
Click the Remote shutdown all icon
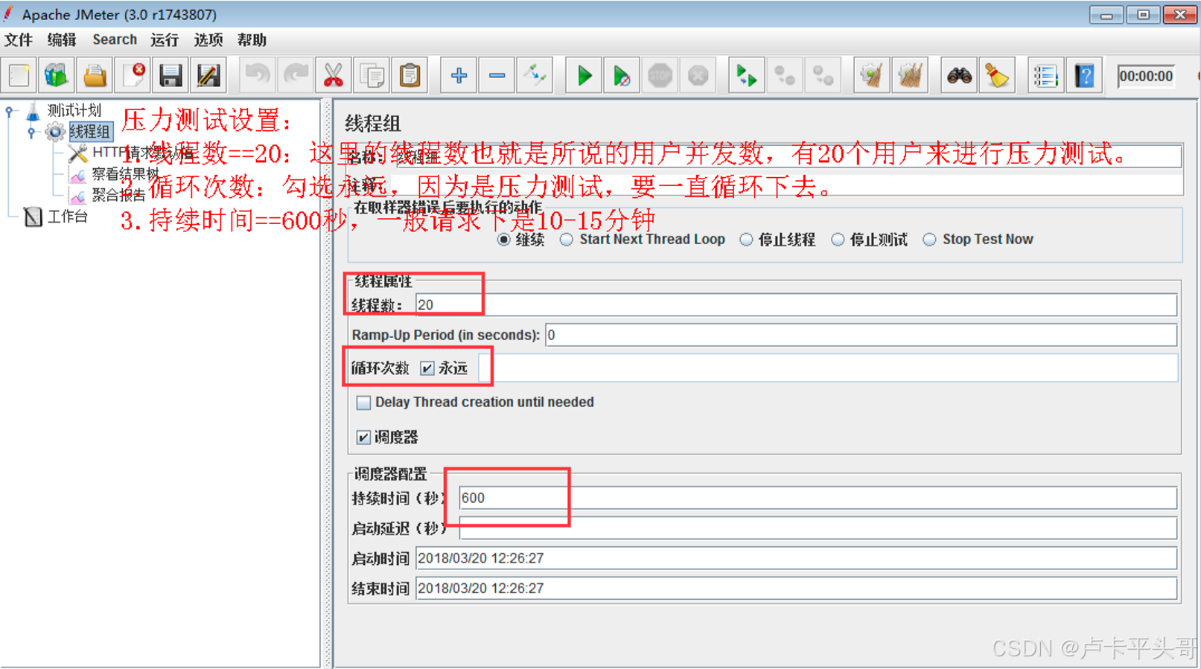(x=822, y=75)
